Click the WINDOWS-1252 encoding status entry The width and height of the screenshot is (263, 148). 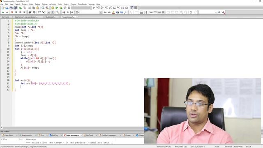pyautogui.click(x=181, y=147)
